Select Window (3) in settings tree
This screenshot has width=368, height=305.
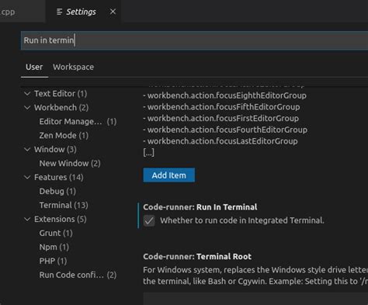pyautogui.click(x=55, y=150)
